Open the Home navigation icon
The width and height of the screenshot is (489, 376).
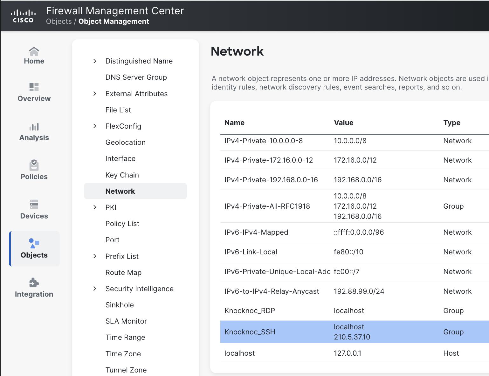pos(34,51)
